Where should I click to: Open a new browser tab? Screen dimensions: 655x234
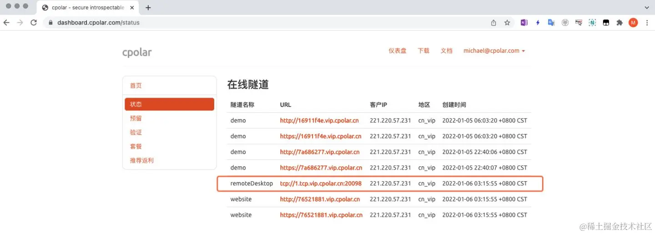pyautogui.click(x=148, y=8)
